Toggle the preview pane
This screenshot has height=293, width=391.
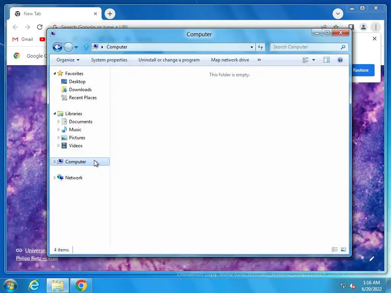click(x=326, y=60)
